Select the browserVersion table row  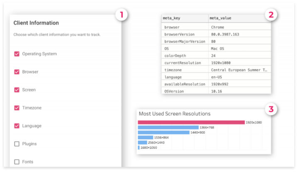tap(216, 34)
